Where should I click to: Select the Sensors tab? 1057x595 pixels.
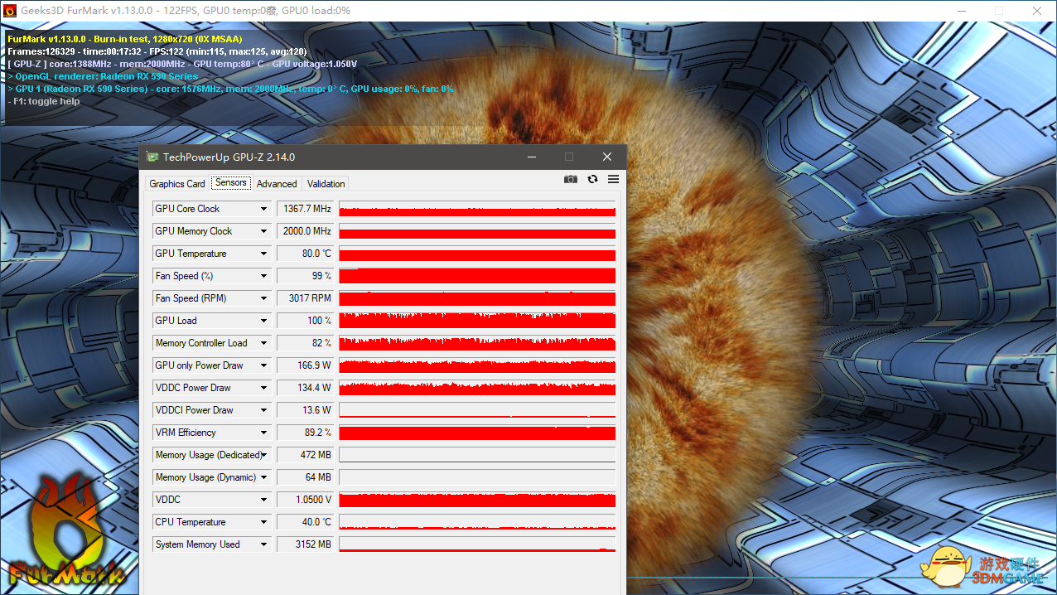pyautogui.click(x=231, y=182)
